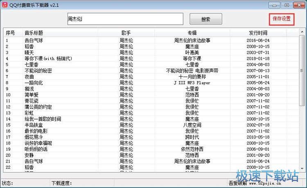Select song 稻香 in row 2
This screenshot has width=307, height=188.
click(x=29, y=46)
